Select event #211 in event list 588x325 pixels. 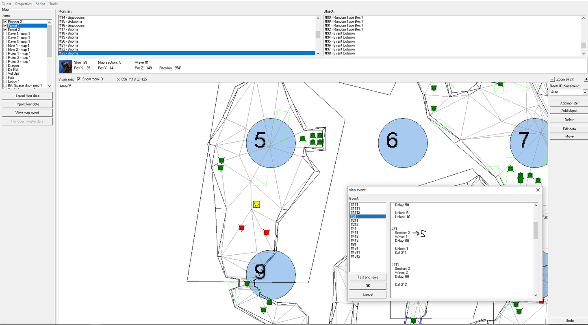coord(355,221)
